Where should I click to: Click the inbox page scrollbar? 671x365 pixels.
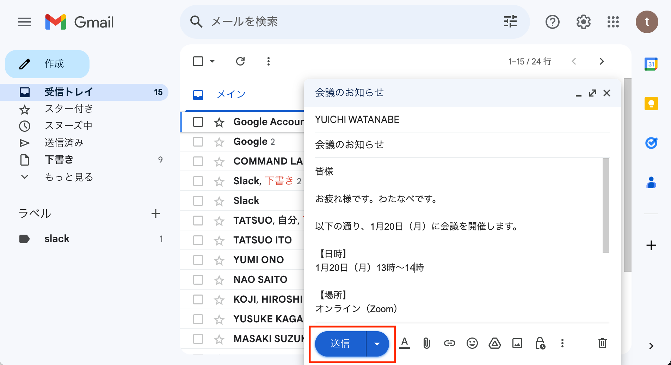(x=627, y=175)
